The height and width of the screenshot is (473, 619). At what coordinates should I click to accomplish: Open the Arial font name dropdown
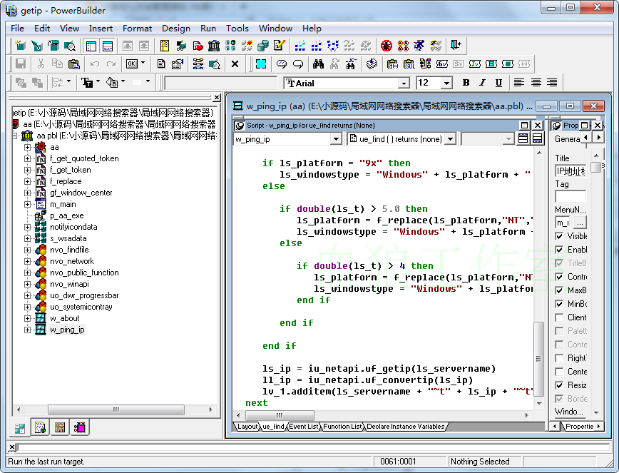tap(403, 83)
